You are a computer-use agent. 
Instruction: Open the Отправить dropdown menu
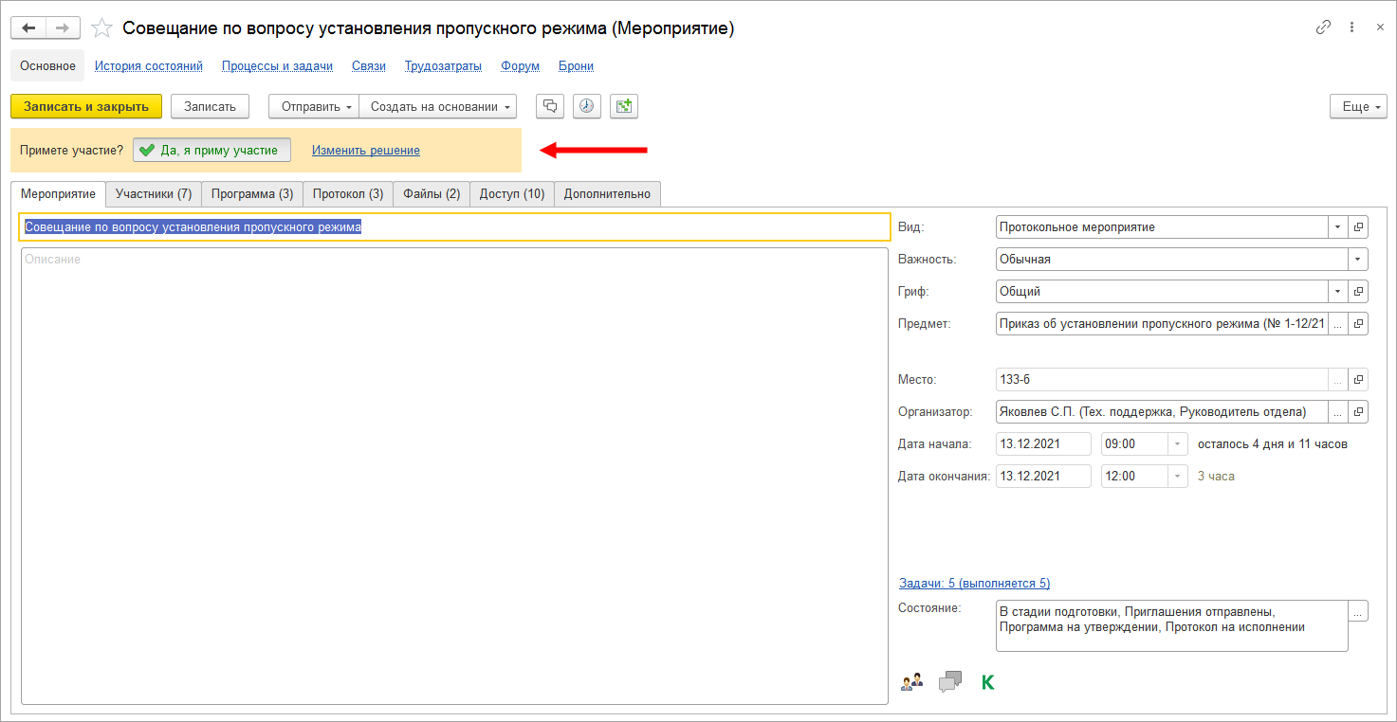[x=314, y=106]
